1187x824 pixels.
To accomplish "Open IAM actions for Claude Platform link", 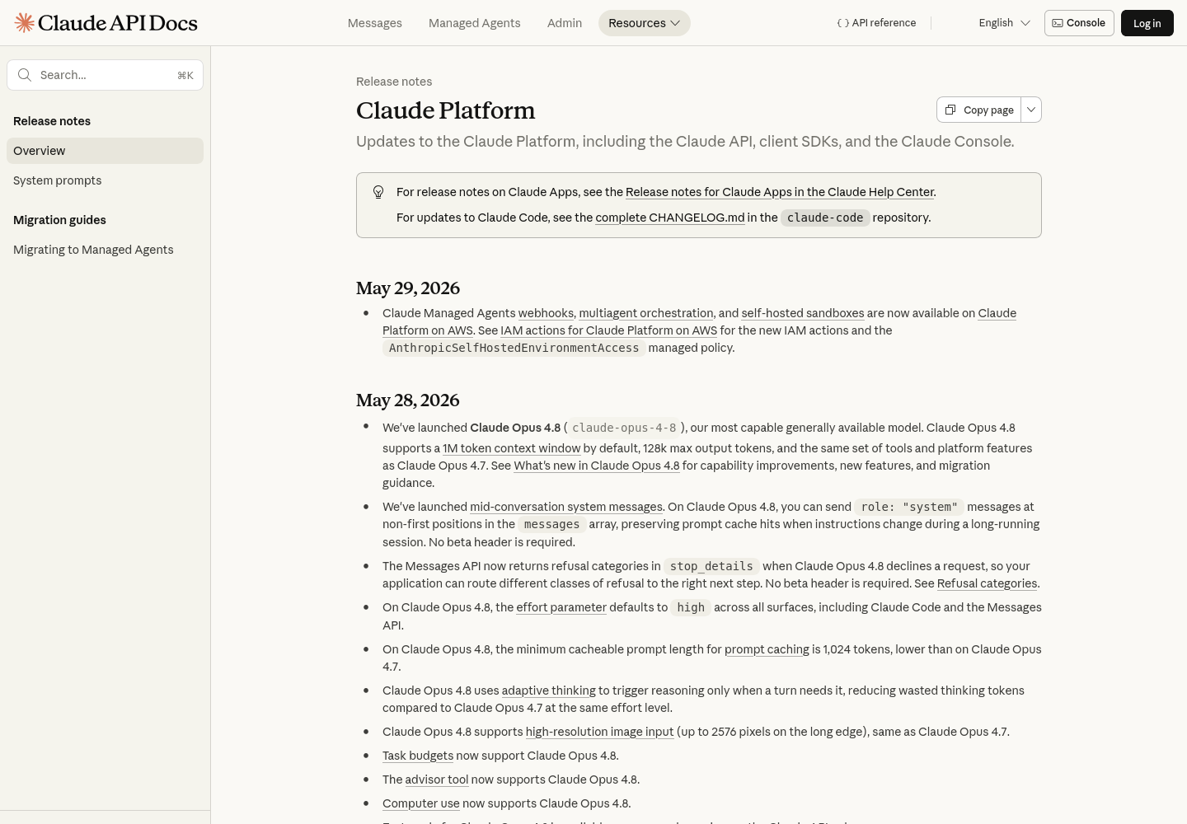I will (x=609, y=330).
